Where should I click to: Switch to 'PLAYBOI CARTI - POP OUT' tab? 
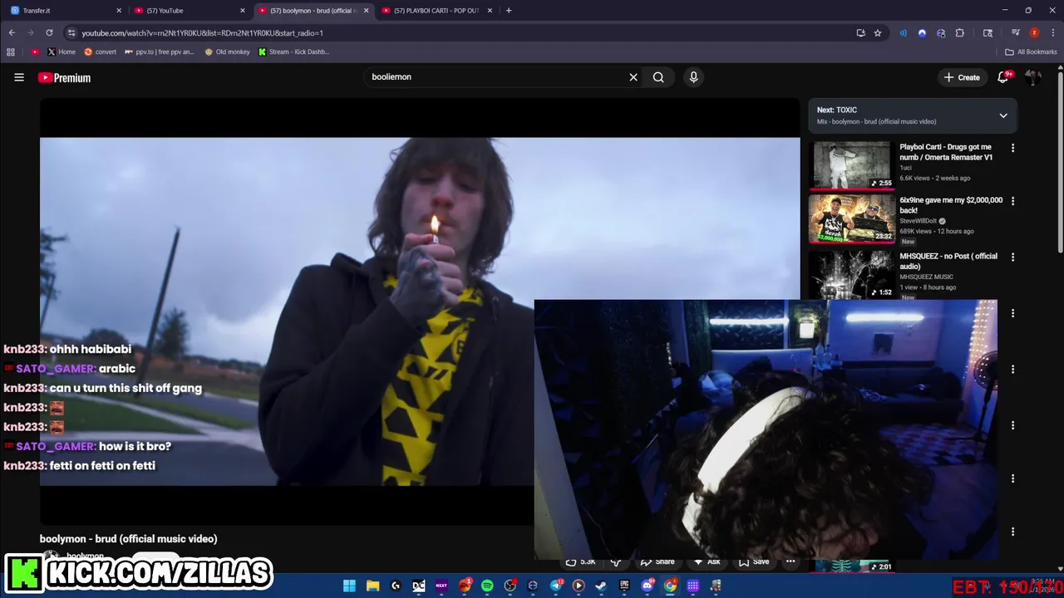(x=436, y=11)
